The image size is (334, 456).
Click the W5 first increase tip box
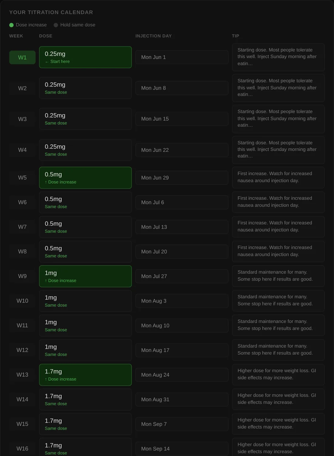278,178
